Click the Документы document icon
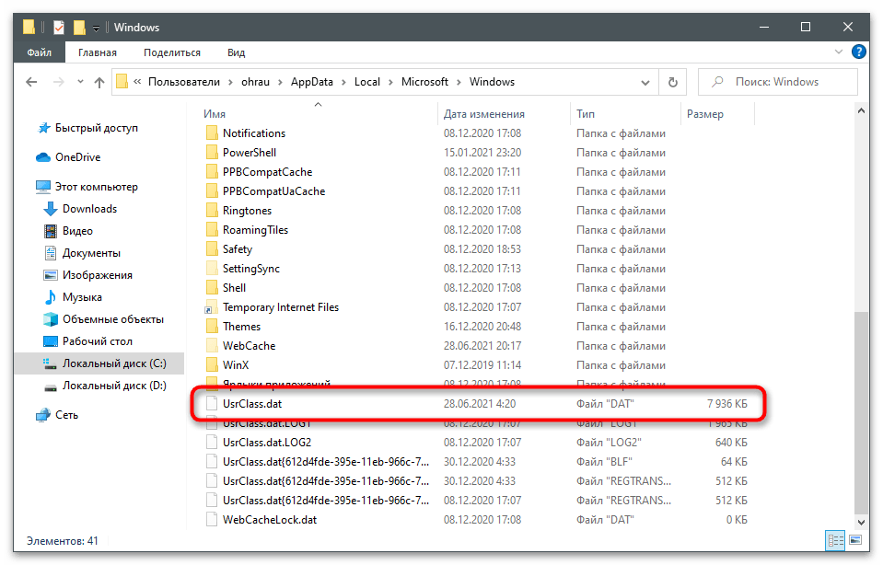This screenshot has width=883, height=565. tap(51, 253)
